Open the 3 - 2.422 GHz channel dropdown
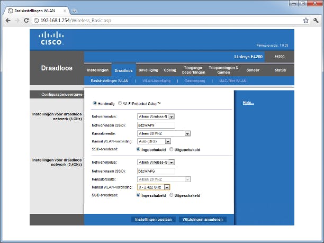Viewport: 324px width, 243px height. click(x=154, y=187)
